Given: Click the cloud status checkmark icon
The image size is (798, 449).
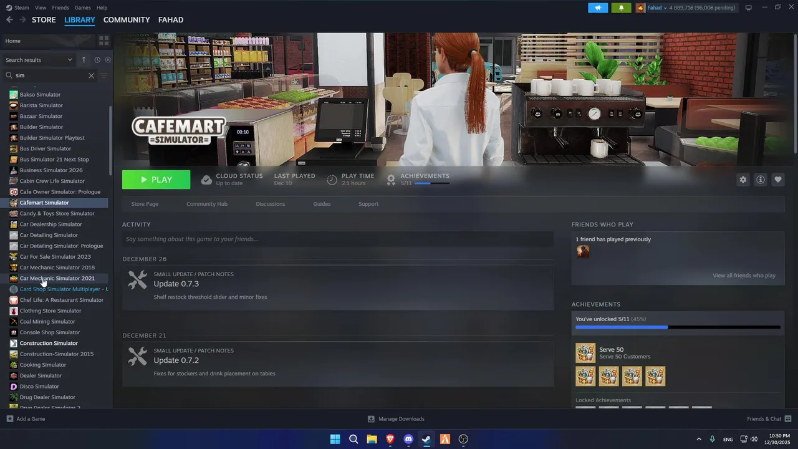Looking at the screenshot, I should [x=206, y=180].
